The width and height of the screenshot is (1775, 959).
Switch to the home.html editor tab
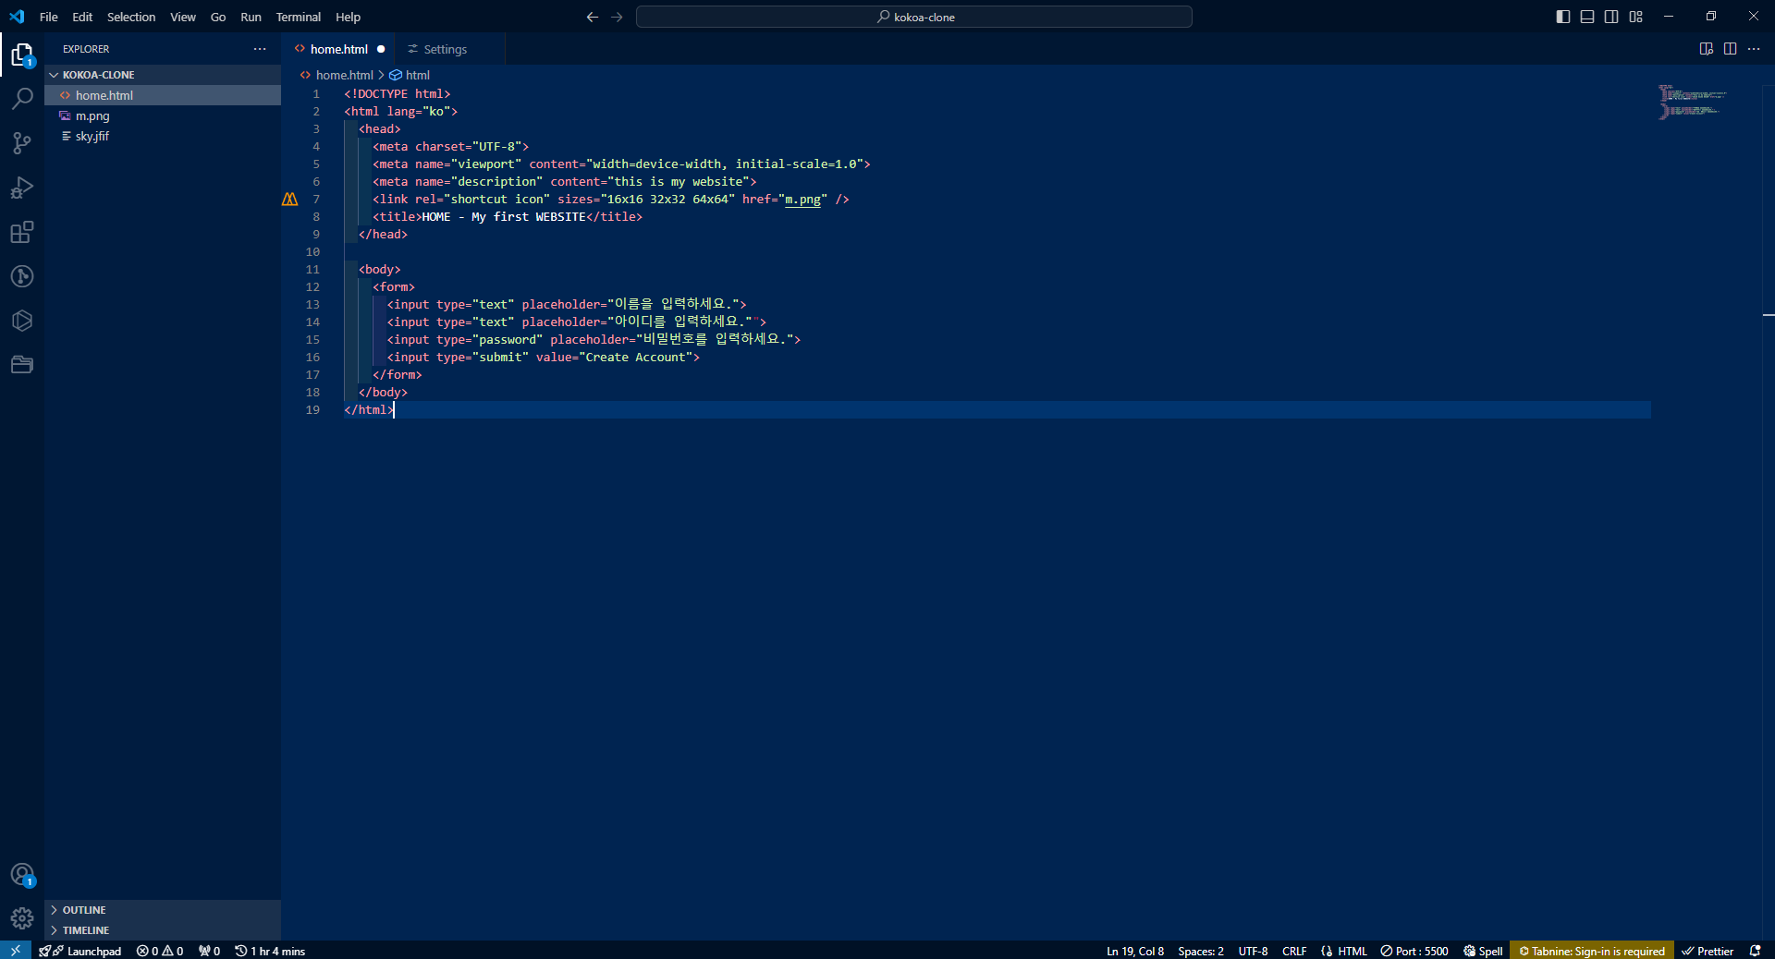[x=338, y=49]
